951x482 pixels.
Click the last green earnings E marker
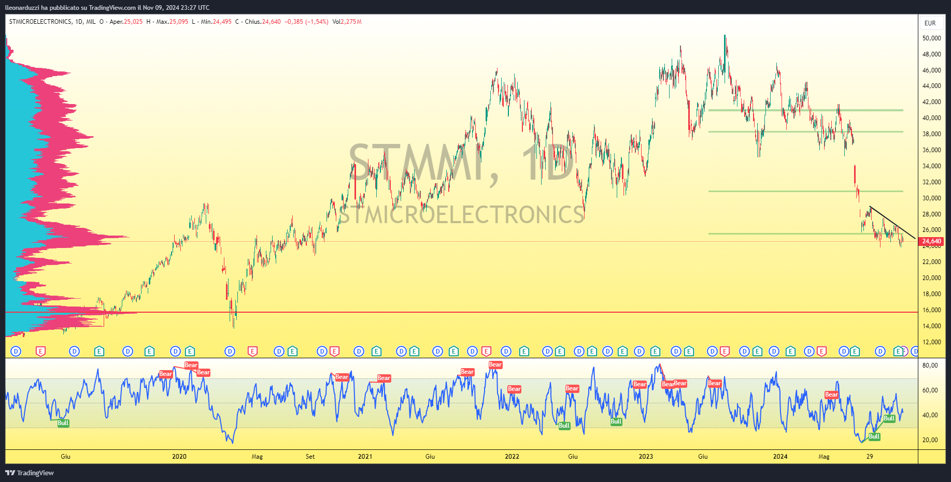click(x=898, y=352)
